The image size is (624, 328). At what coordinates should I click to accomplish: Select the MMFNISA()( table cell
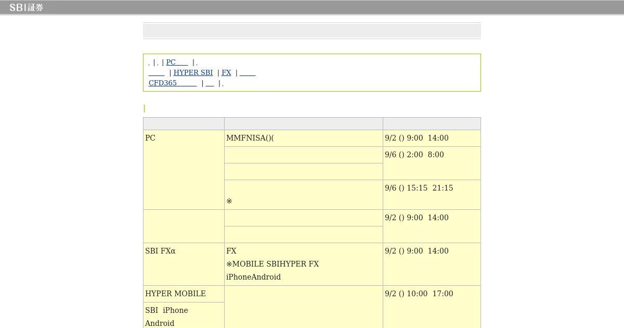coord(304,138)
